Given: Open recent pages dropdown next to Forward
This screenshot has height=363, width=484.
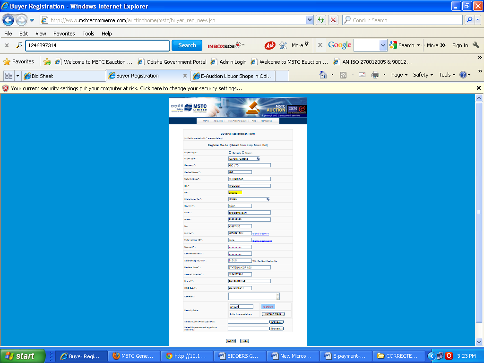Looking at the screenshot, I should pyautogui.click(x=32, y=20).
